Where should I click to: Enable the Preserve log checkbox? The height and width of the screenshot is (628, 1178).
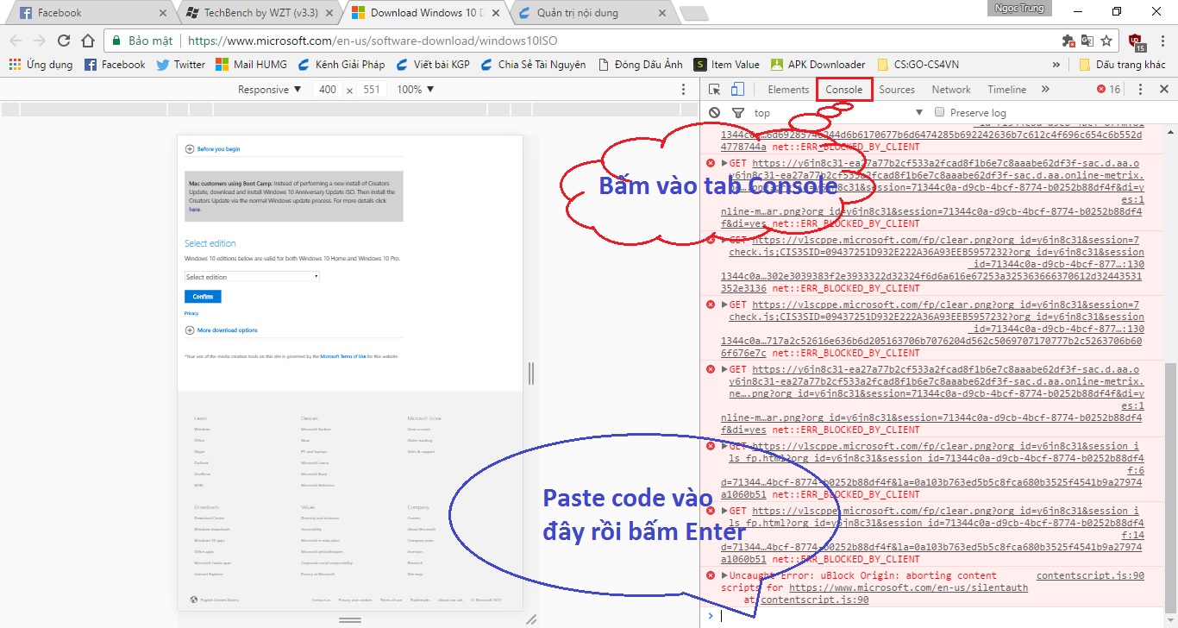pyautogui.click(x=941, y=113)
